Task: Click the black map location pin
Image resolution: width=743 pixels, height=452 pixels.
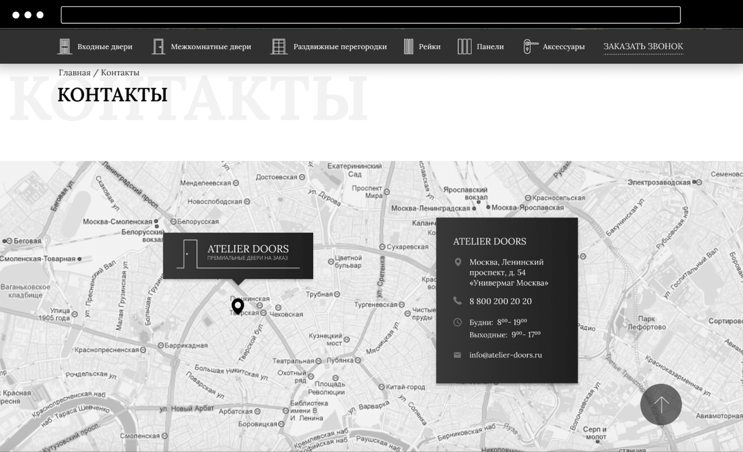Action: [x=238, y=306]
